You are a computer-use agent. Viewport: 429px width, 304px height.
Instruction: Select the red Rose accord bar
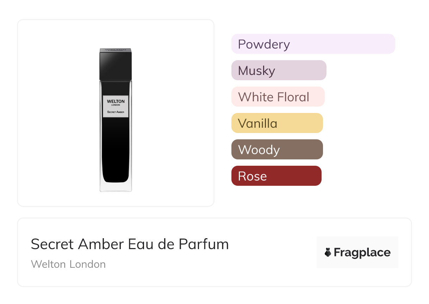pos(276,176)
